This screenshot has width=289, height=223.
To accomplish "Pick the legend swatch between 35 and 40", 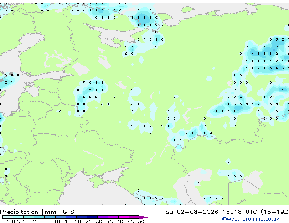I will (113, 217).
